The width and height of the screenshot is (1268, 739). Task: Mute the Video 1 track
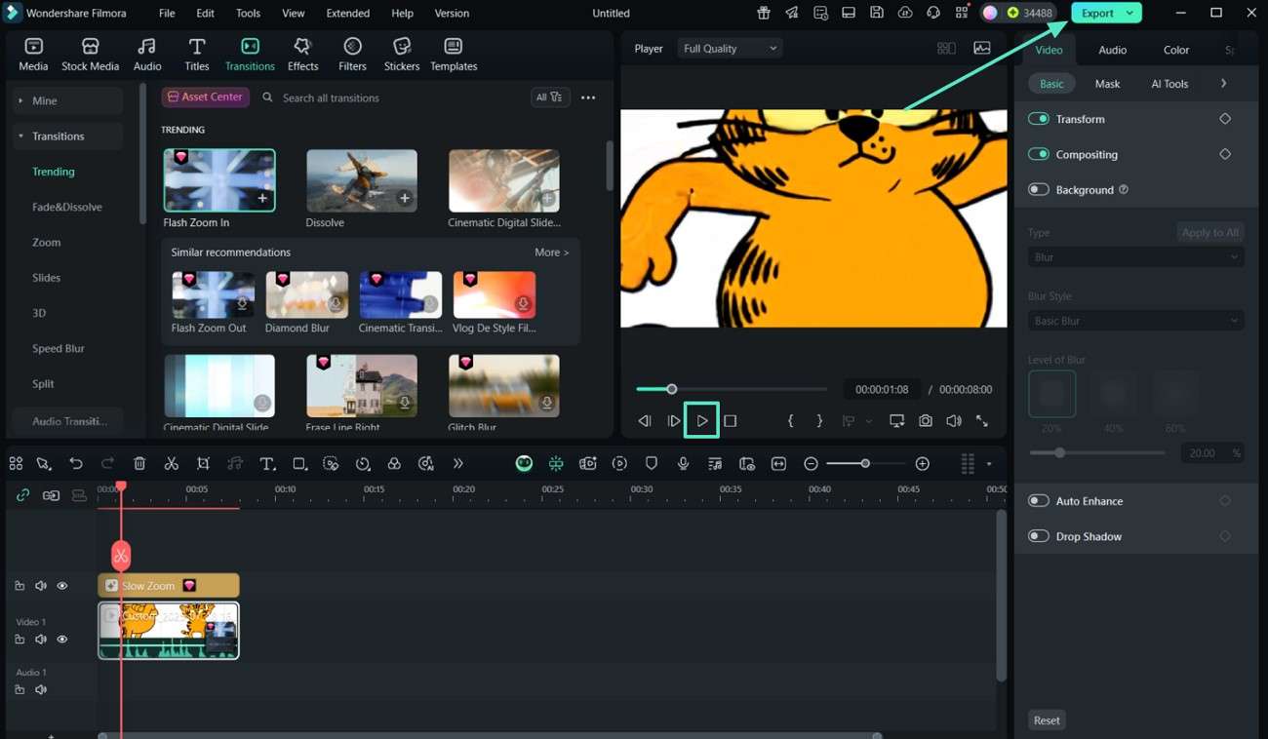41,640
